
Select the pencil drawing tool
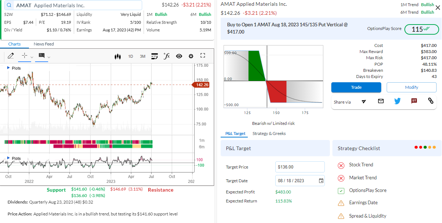(x=10, y=56)
